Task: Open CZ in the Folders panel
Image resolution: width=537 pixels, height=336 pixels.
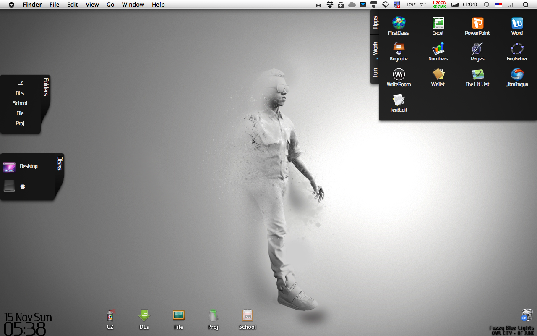Action: [x=20, y=83]
